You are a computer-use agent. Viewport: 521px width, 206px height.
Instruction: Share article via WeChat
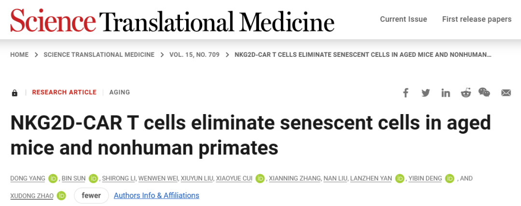pyautogui.click(x=484, y=92)
